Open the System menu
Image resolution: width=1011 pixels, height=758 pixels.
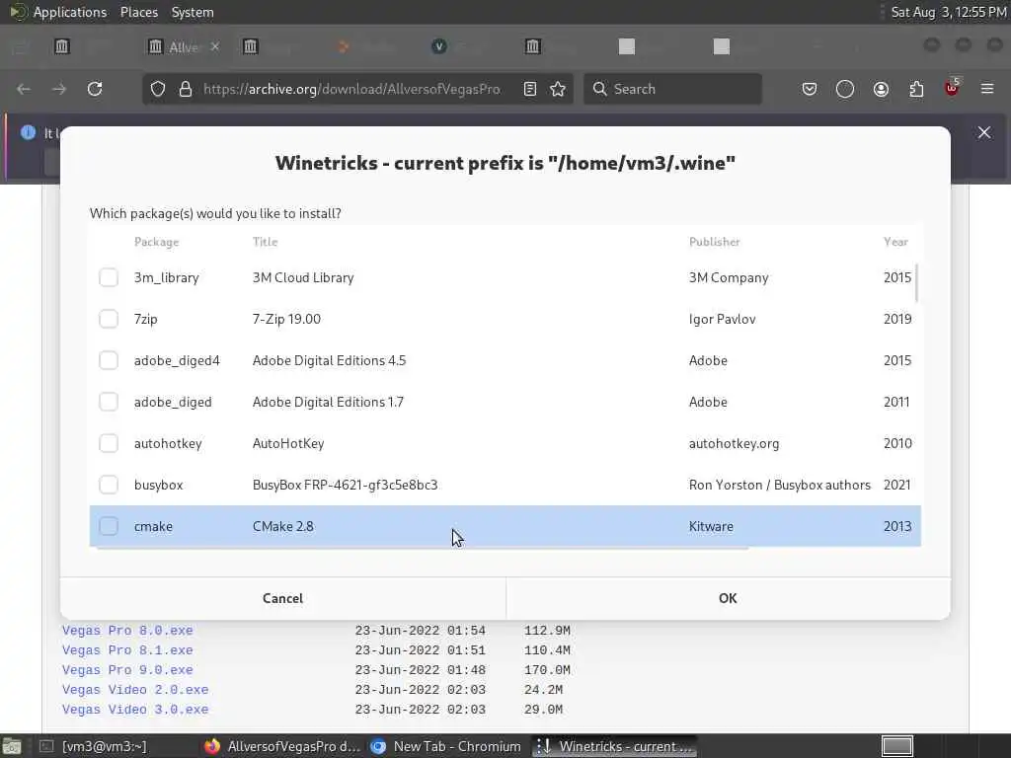(193, 12)
